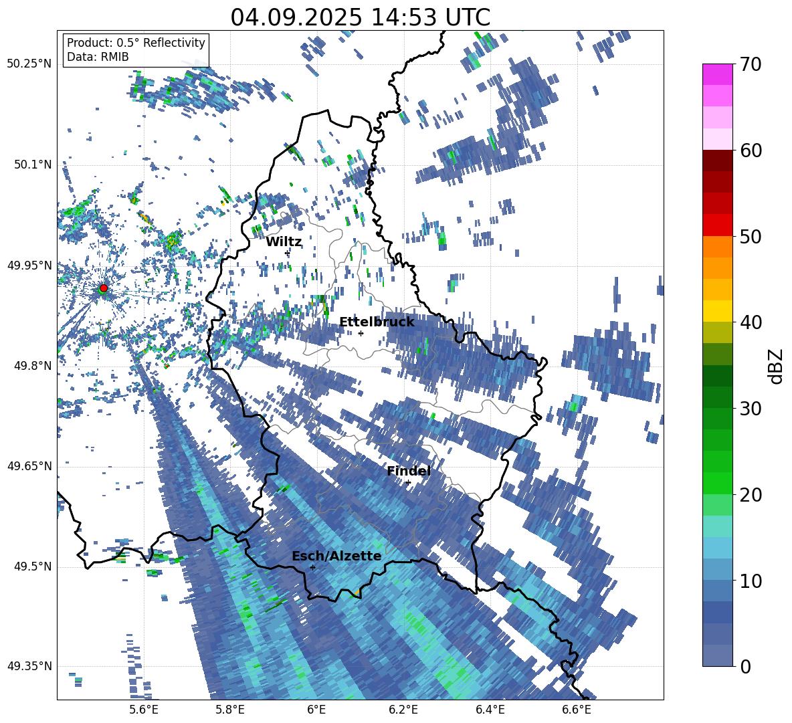Click the Findel location cross marker
Viewport: 792px width, 723px height.
[408, 483]
